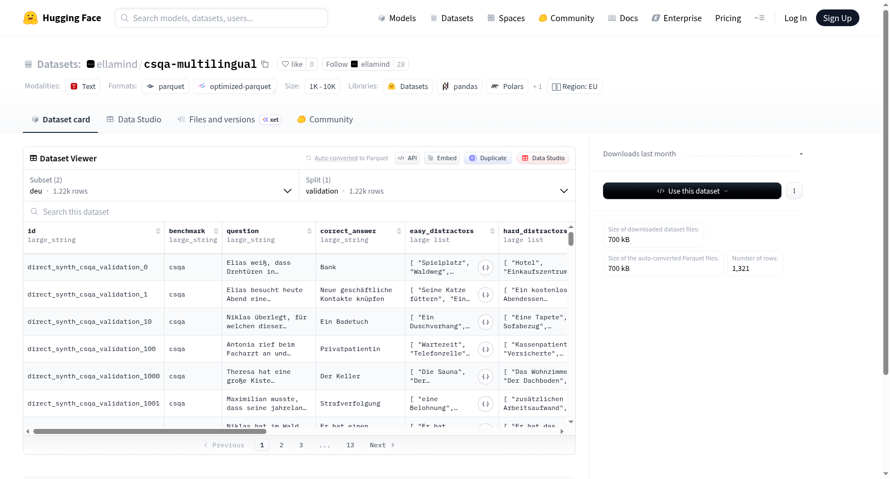Click the Log In link
The width and height of the screenshot is (890, 479).
[795, 18]
